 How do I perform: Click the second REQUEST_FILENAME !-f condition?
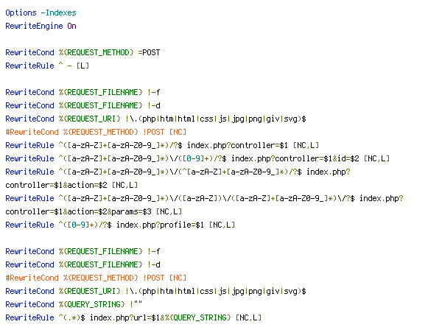tap(83, 251)
